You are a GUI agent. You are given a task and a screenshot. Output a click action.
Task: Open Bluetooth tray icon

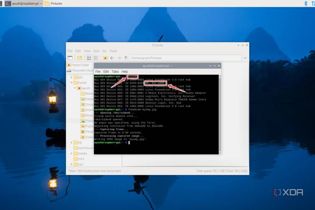(x=306, y=3)
